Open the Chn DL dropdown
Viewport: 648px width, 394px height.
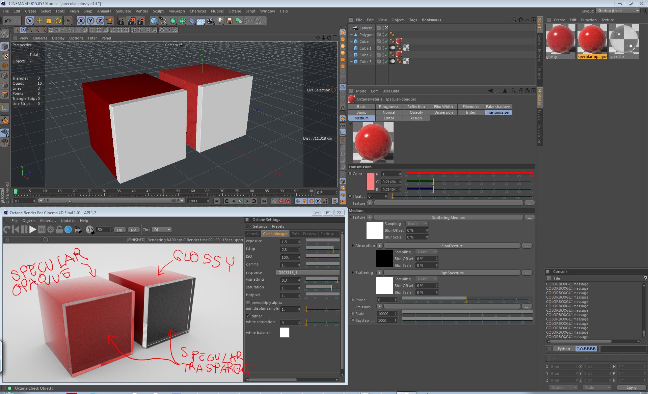pyautogui.click(x=162, y=230)
